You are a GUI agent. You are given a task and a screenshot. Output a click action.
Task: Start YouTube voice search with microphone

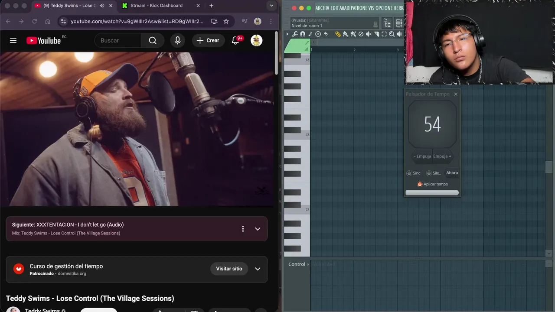pyautogui.click(x=177, y=40)
